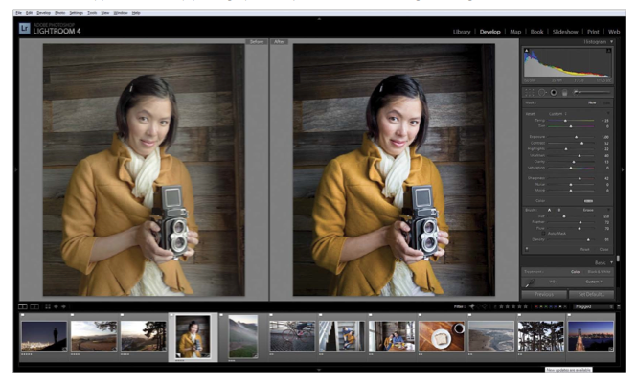Pick the White Balance eyedropper tool
Image resolution: width=637 pixels, height=384 pixels.
[530, 282]
